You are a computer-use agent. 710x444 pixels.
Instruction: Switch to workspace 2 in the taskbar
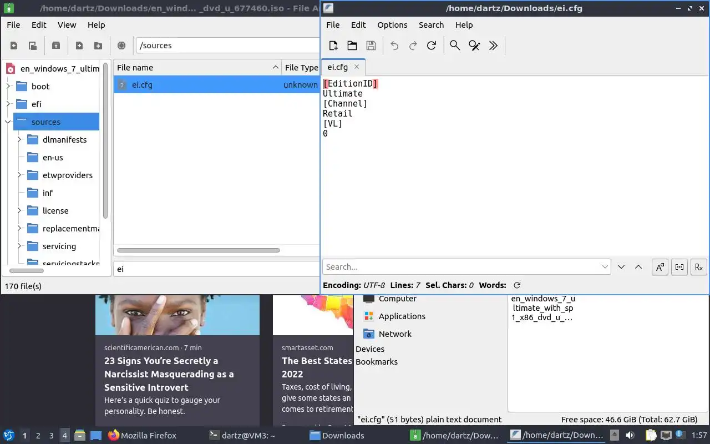click(x=38, y=436)
